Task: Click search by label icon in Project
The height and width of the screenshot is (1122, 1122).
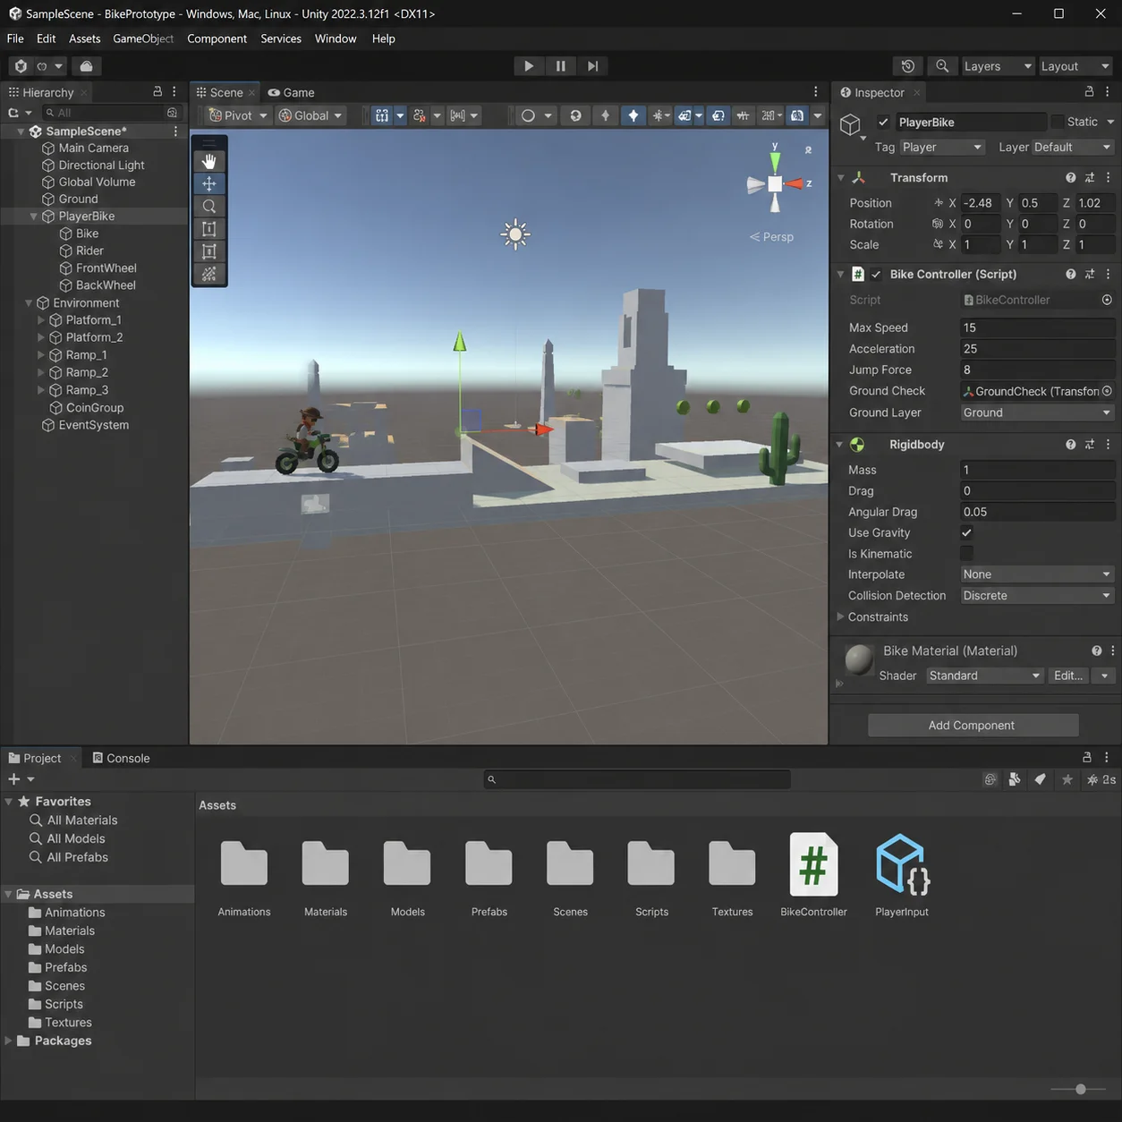Action: (x=1040, y=779)
